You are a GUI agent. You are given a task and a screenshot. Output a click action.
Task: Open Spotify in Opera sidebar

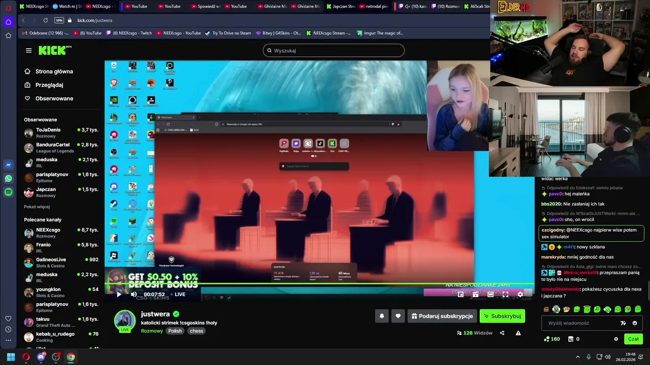click(x=8, y=192)
